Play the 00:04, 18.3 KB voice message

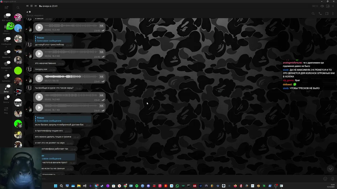point(39,54)
